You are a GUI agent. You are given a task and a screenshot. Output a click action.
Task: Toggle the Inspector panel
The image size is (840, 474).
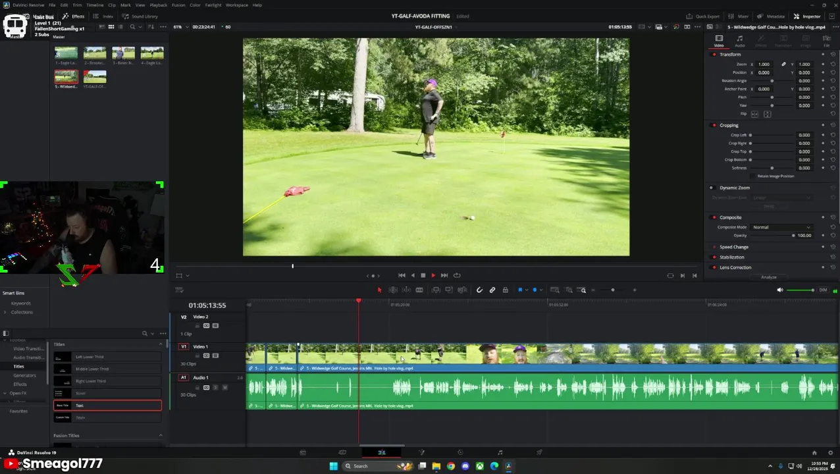tap(807, 16)
